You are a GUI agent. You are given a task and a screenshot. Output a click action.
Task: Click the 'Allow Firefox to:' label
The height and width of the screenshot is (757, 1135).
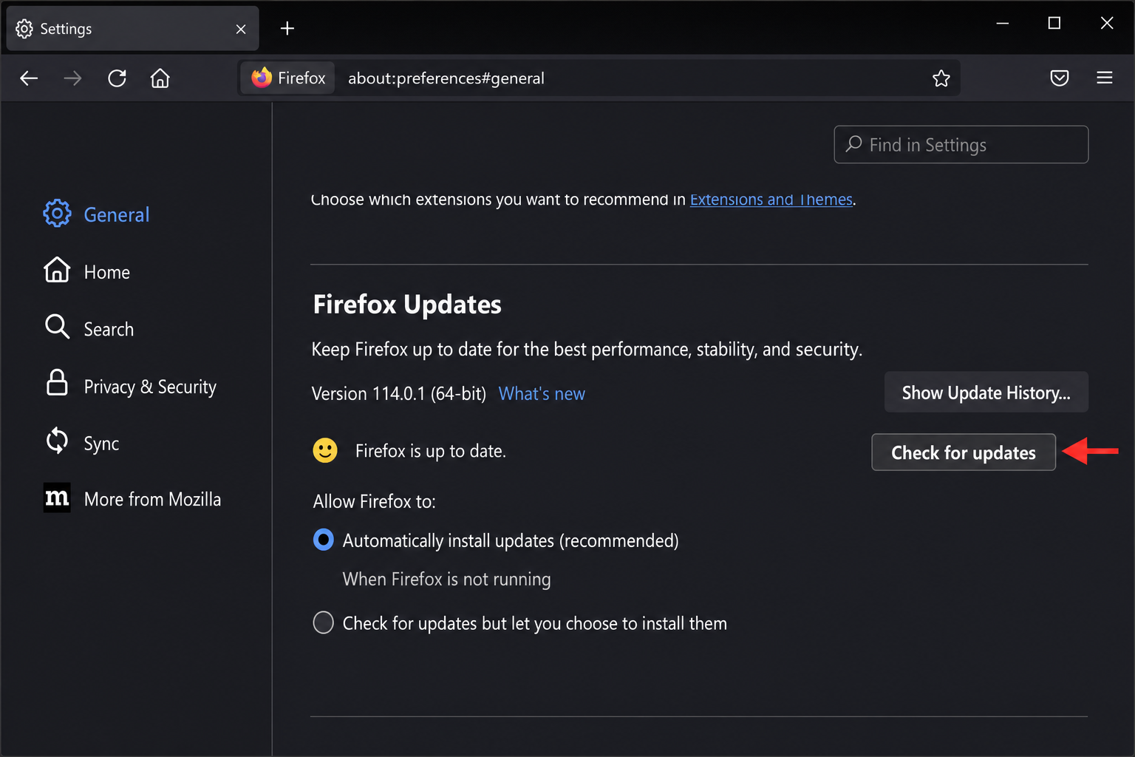point(375,501)
